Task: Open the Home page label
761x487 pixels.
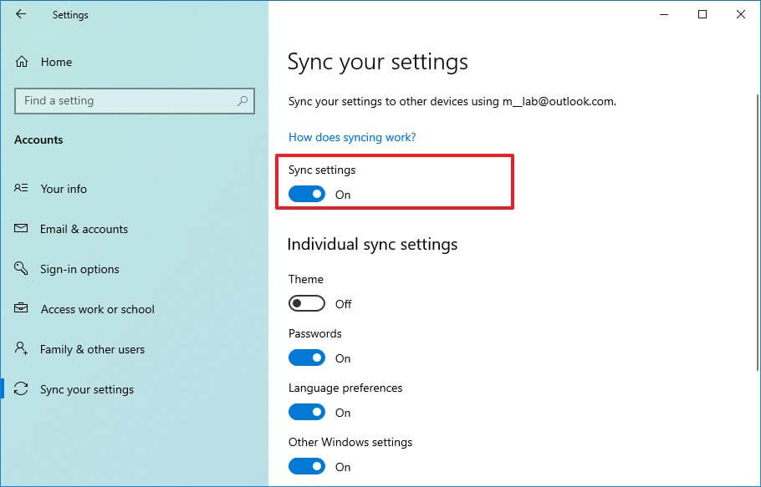Action: (x=56, y=62)
